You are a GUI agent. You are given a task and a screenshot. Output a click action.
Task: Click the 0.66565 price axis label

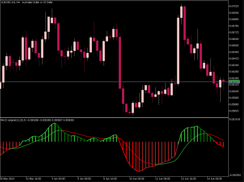click(234, 45)
